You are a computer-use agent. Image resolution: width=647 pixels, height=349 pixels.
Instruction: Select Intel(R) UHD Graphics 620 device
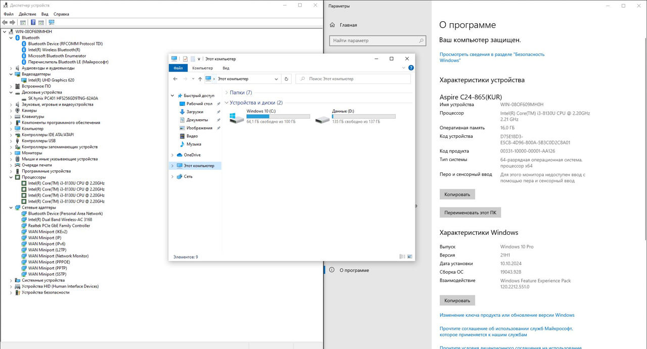[51, 80]
